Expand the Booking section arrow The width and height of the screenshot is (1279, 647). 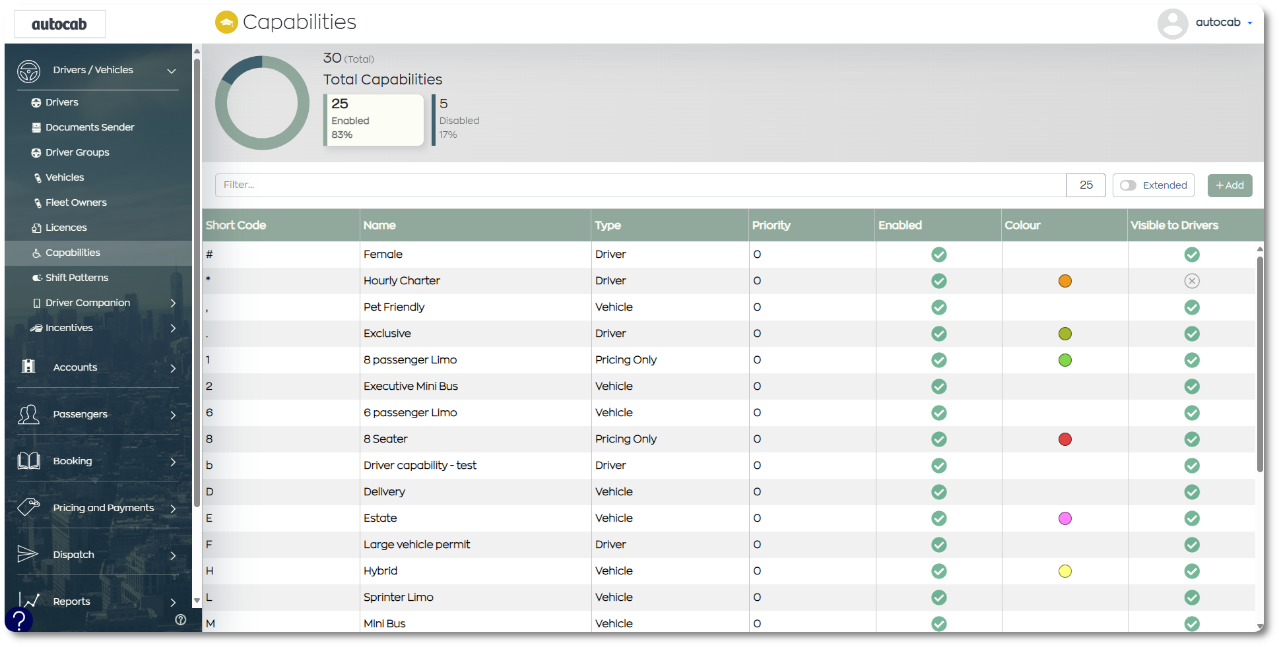point(173,462)
